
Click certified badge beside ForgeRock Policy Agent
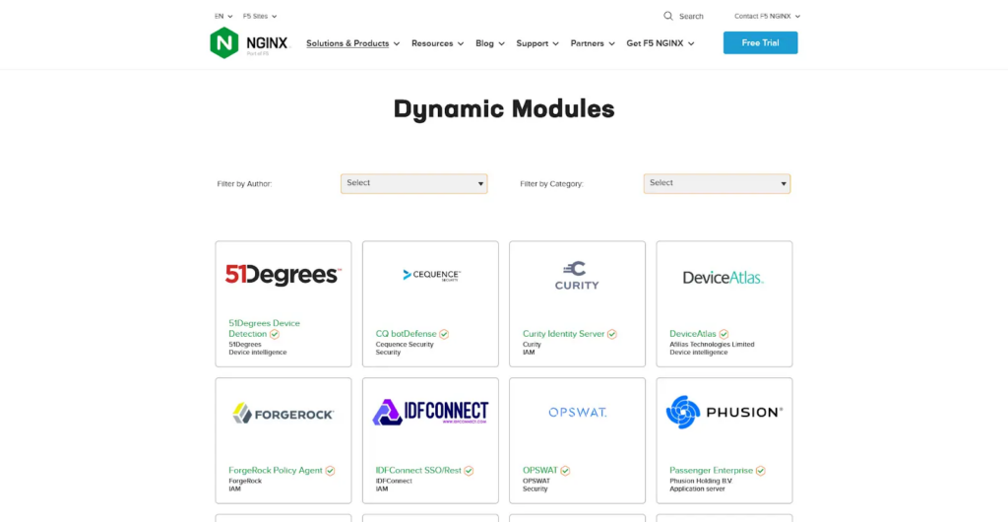(330, 471)
